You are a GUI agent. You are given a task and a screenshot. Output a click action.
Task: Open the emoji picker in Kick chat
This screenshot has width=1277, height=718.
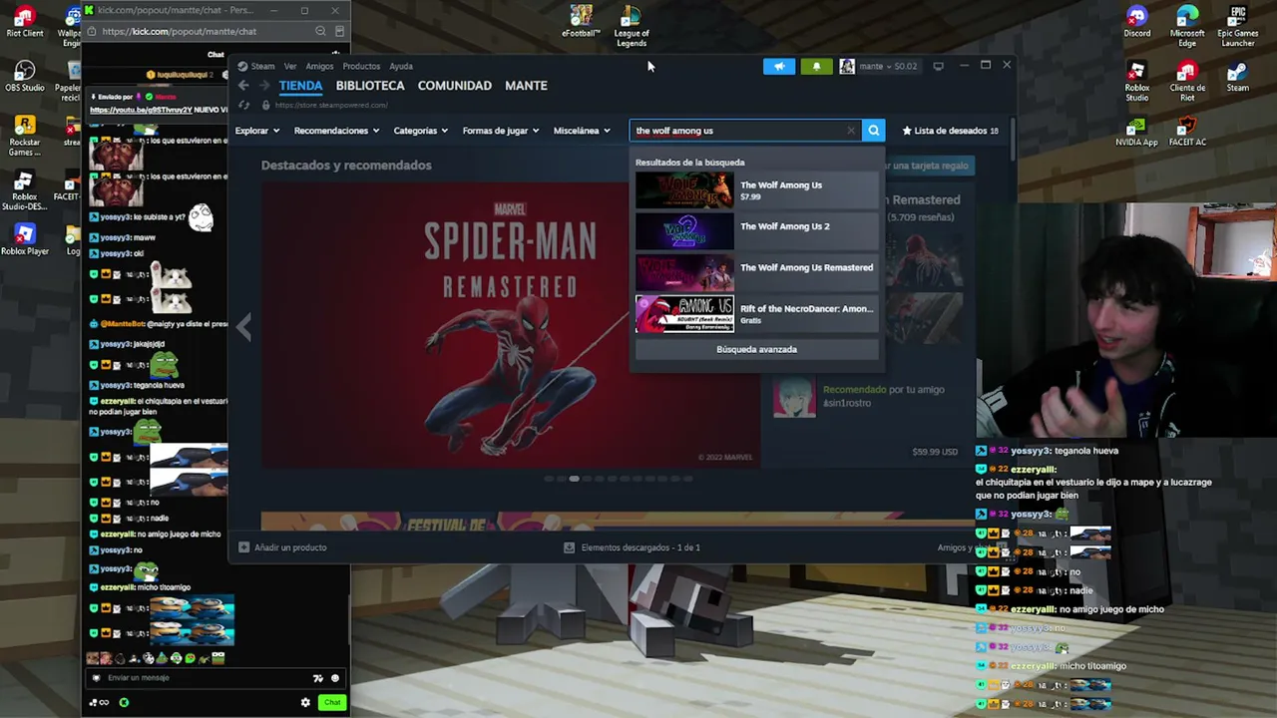tap(335, 678)
